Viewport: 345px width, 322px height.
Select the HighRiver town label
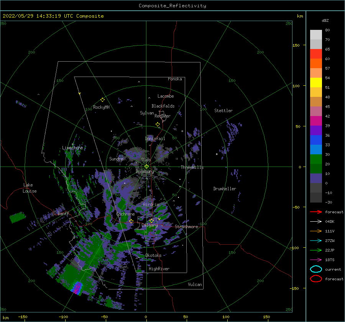pos(159,269)
